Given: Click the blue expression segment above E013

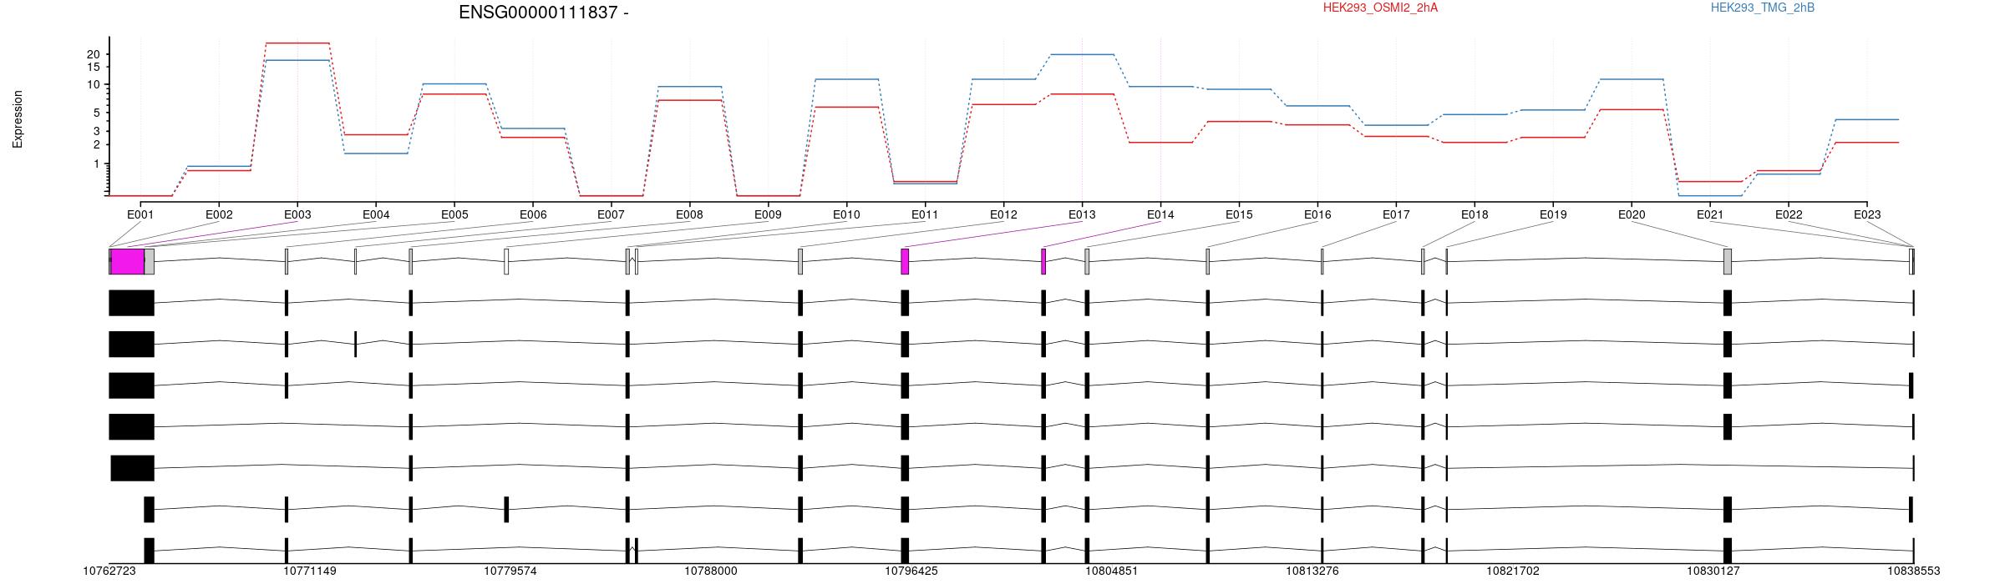Looking at the screenshot, I should click(1082, 54).
